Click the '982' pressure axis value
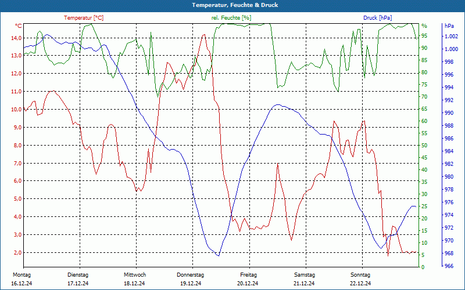Viewport: 465px width, 290px height. pyautogui.click(x=449, y=164)
